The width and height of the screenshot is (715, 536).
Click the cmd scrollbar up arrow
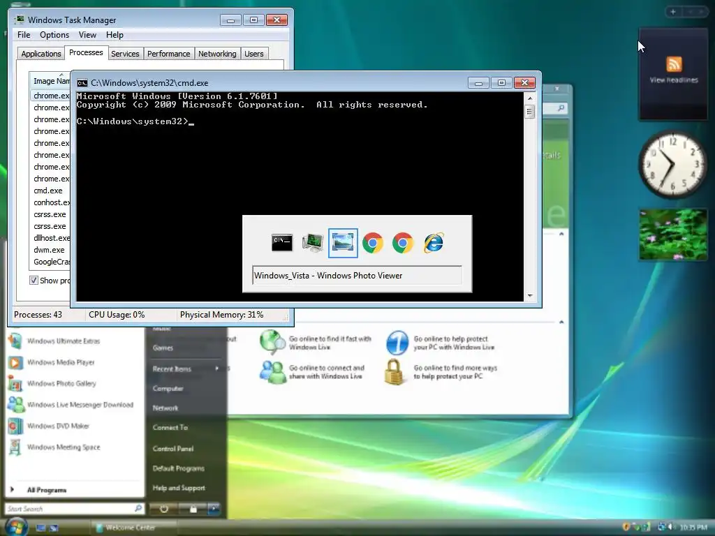[x=529, y=98]
